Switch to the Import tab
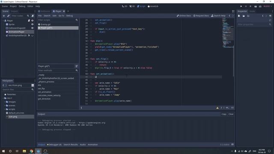 [14, 11]
